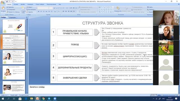Align text to the left in paragraph group
The image size is (180, 101).
pos(63,12)
